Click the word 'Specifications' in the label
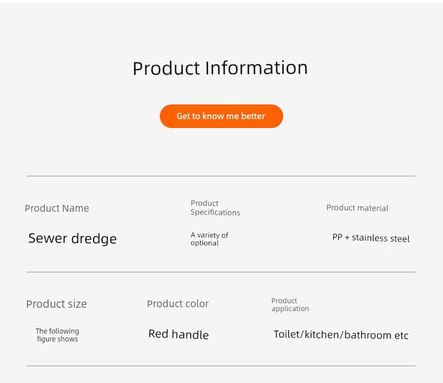This screenshot has width=443, height=383. click(215, 212)
